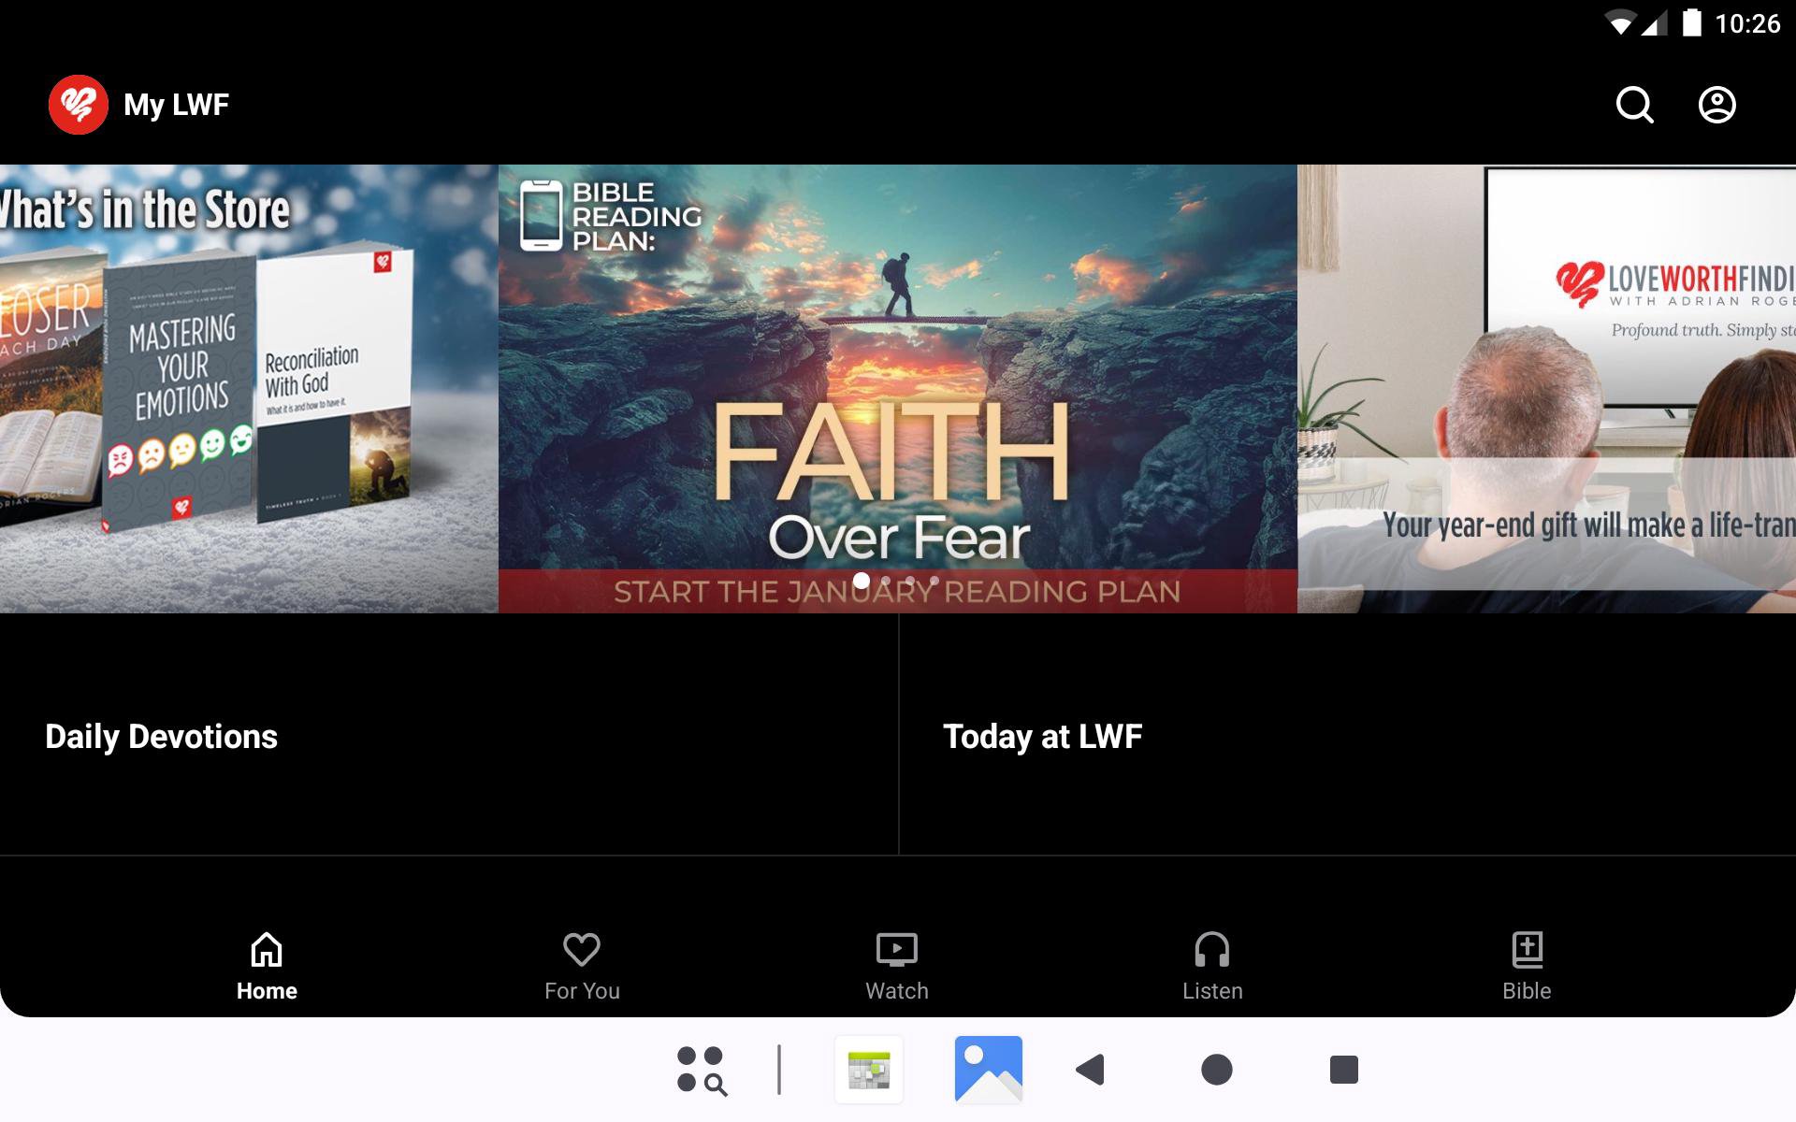The image size is (1796, 1122).
Task: Open the app drawer search icon
Action: tap(702, 1070)
